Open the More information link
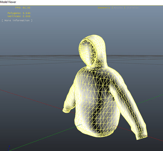 tap(17, 21)
